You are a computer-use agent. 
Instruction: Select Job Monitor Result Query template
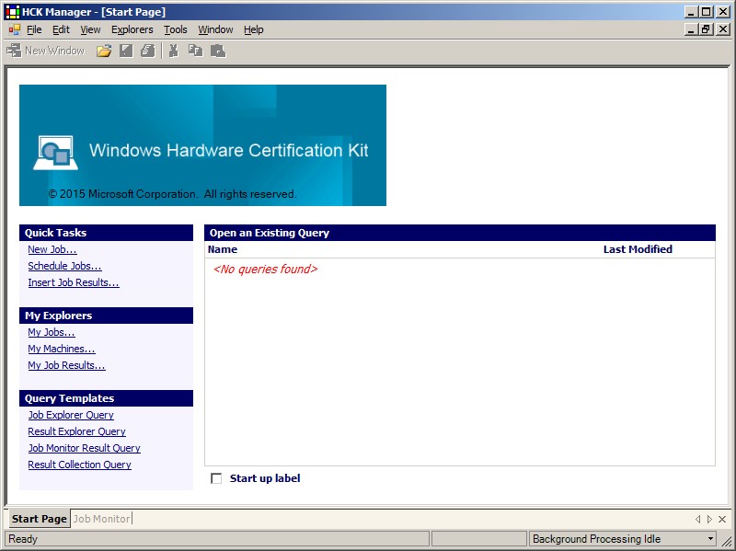(84, 448)
